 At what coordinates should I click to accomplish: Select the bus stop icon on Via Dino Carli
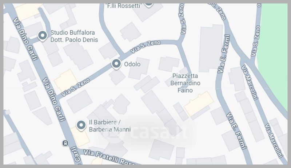[65, 143]
